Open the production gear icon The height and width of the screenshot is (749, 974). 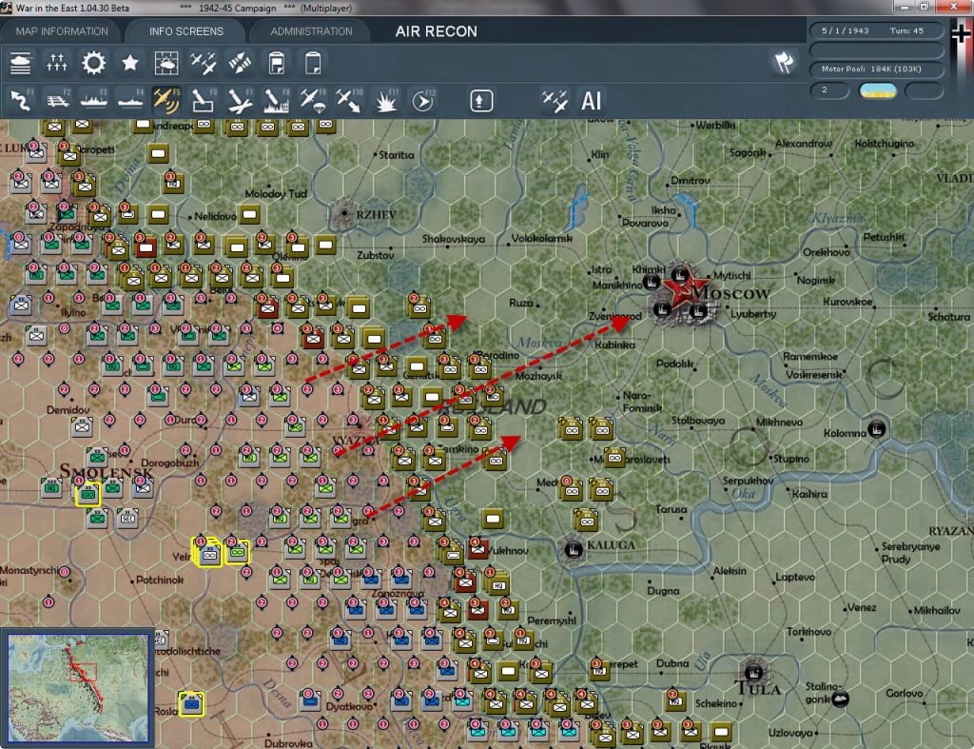(94, 64)
